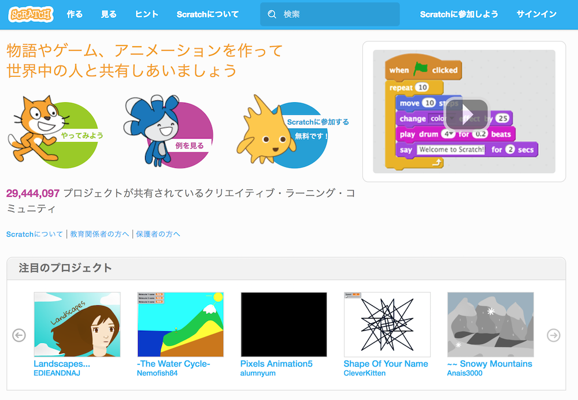Click the ~~ Snowy Mountains title link
578x400 pixels.
tap(490, 364)
